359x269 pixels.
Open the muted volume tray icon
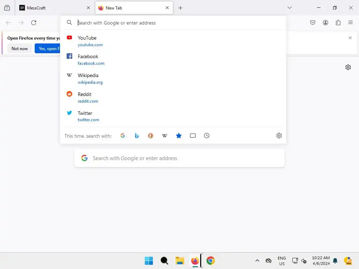(304, 261)
